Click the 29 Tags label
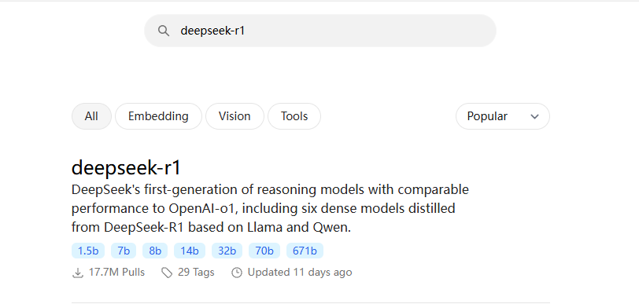The width and height of the screenshot is (639, 304). 196,273
